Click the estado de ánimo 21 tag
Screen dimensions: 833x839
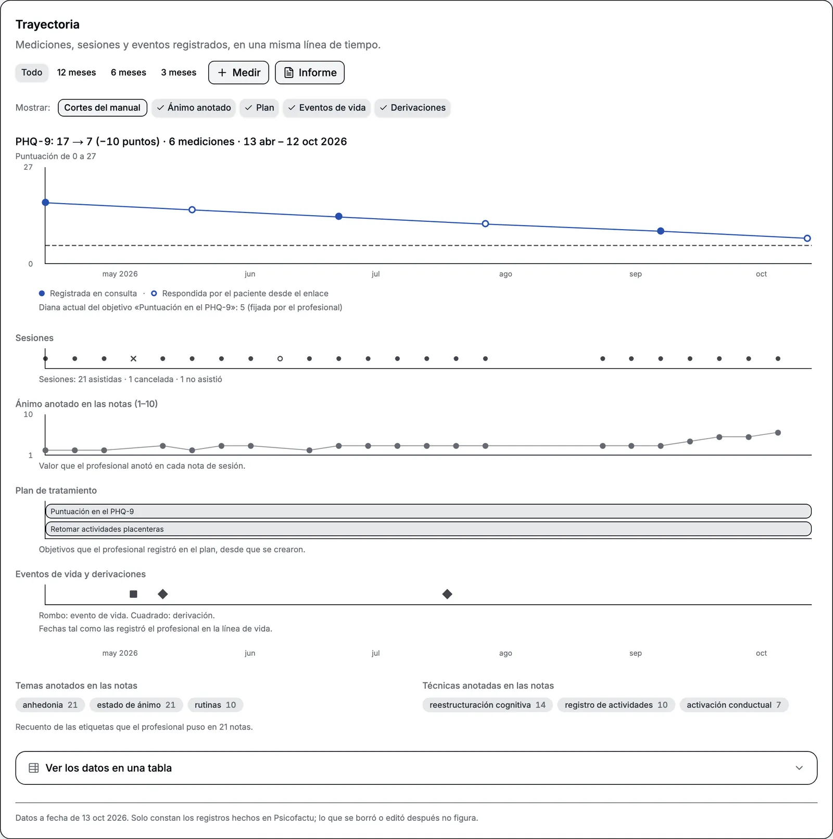tap(136, 705)
